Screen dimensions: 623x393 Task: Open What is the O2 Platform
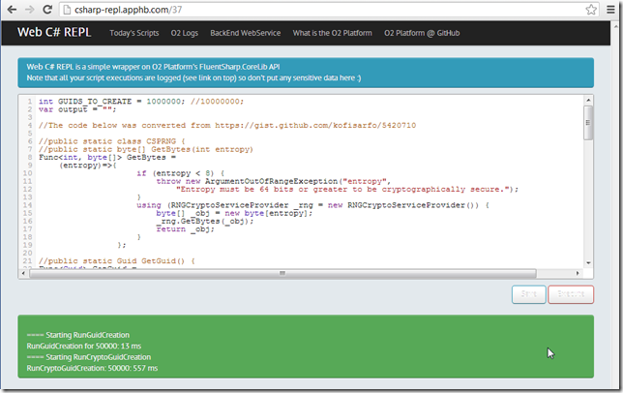(332, 33)
